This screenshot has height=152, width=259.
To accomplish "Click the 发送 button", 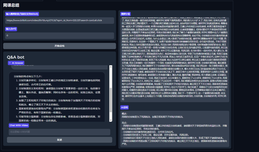I will point(60,140).
